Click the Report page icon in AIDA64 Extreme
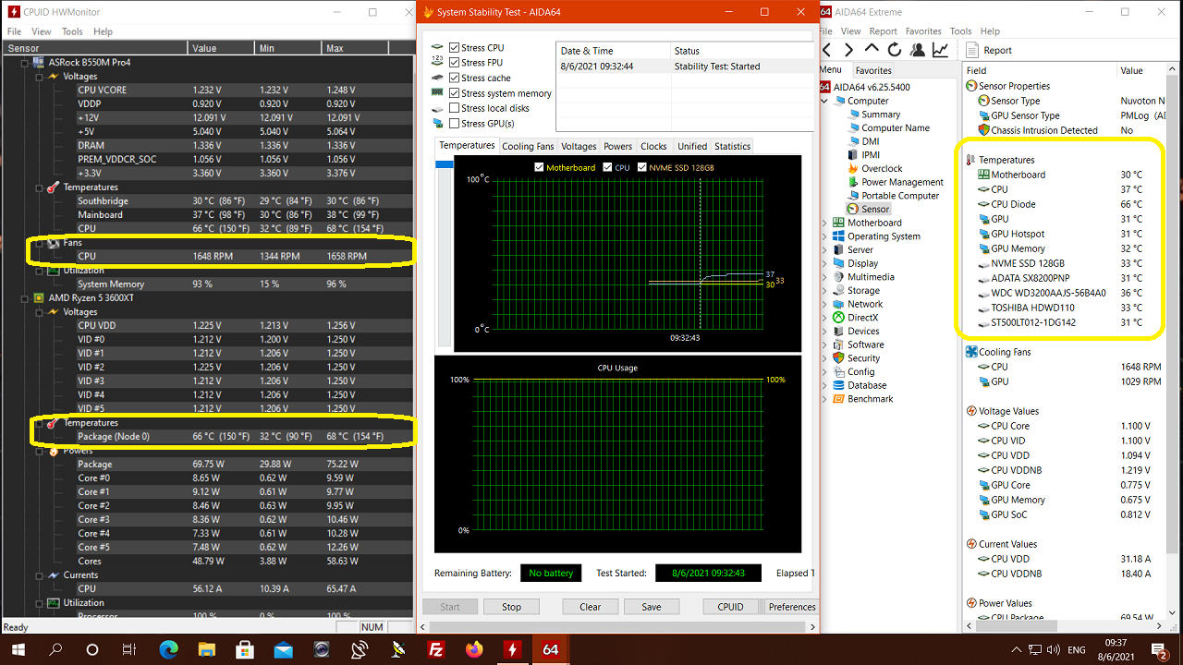This screenshot has width=1183, height=665. tap(972, 50)
